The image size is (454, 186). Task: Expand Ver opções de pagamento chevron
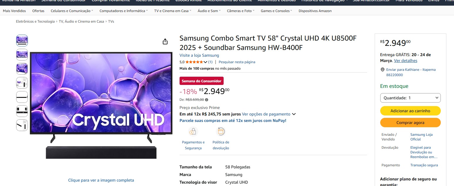(x=294, y=114)
